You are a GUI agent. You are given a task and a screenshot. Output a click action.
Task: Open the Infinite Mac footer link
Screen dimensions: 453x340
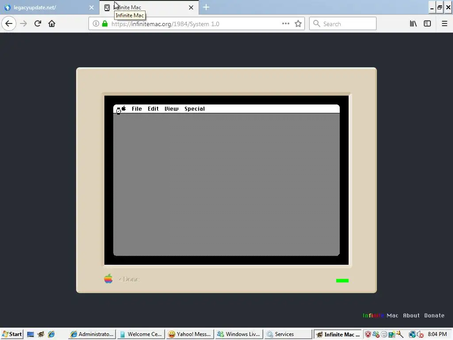[x=380, y=315]
